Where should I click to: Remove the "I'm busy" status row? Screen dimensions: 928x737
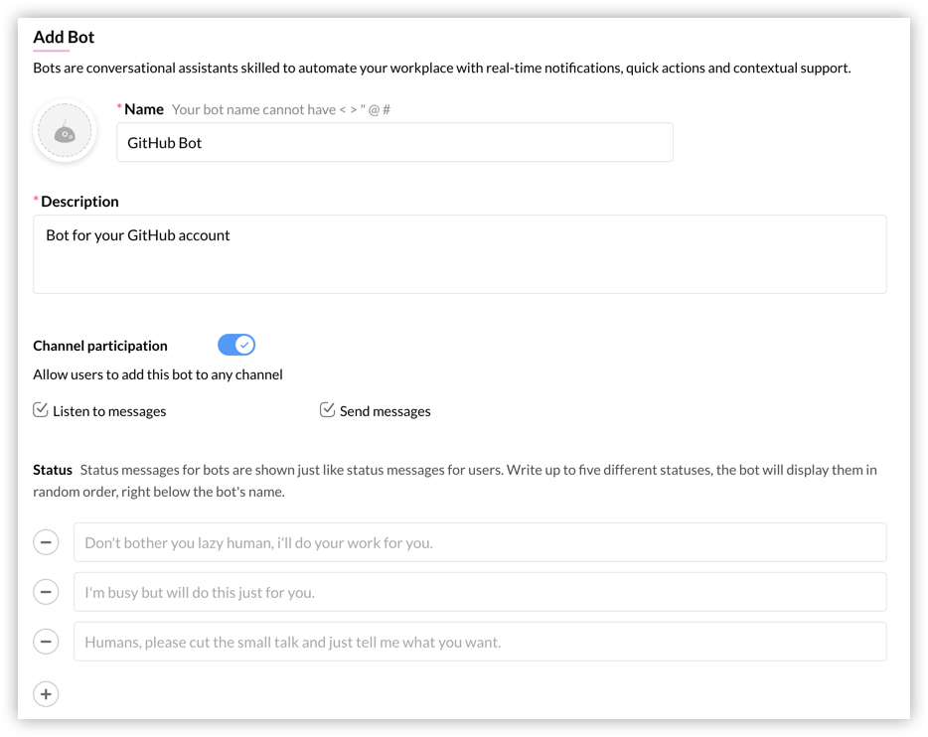click(46, 592)
